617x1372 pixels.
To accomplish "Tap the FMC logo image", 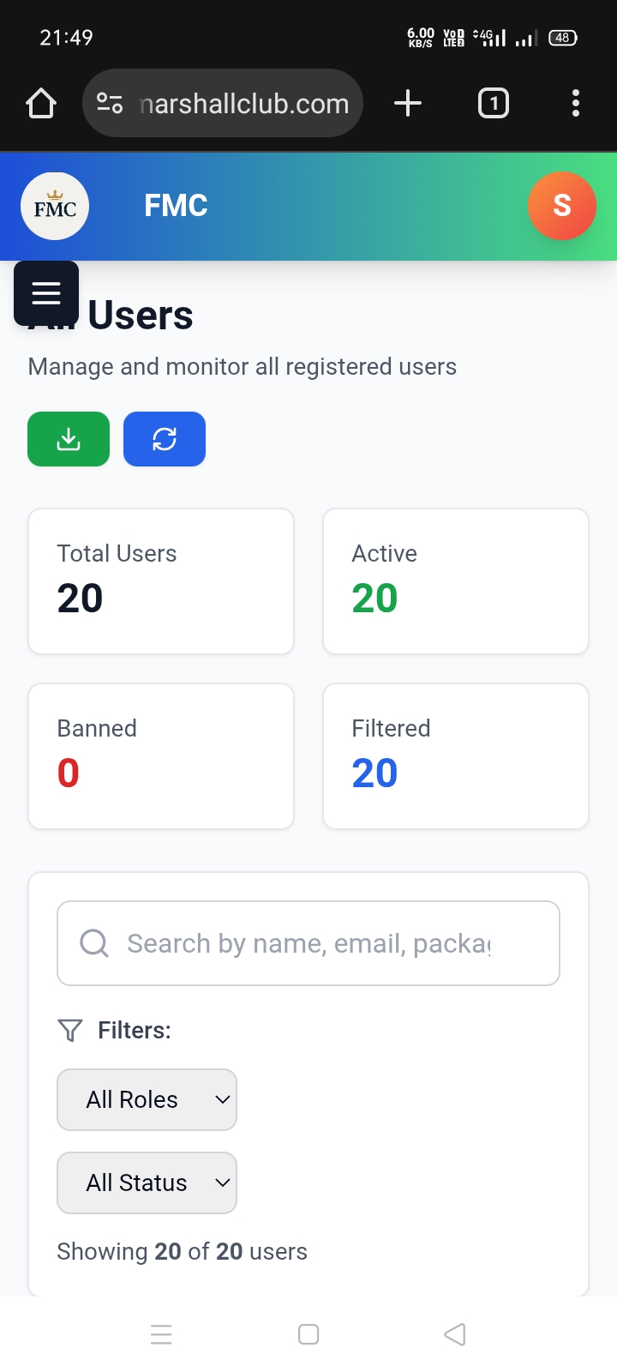I will pyautogui.click(x=55, y=206).
